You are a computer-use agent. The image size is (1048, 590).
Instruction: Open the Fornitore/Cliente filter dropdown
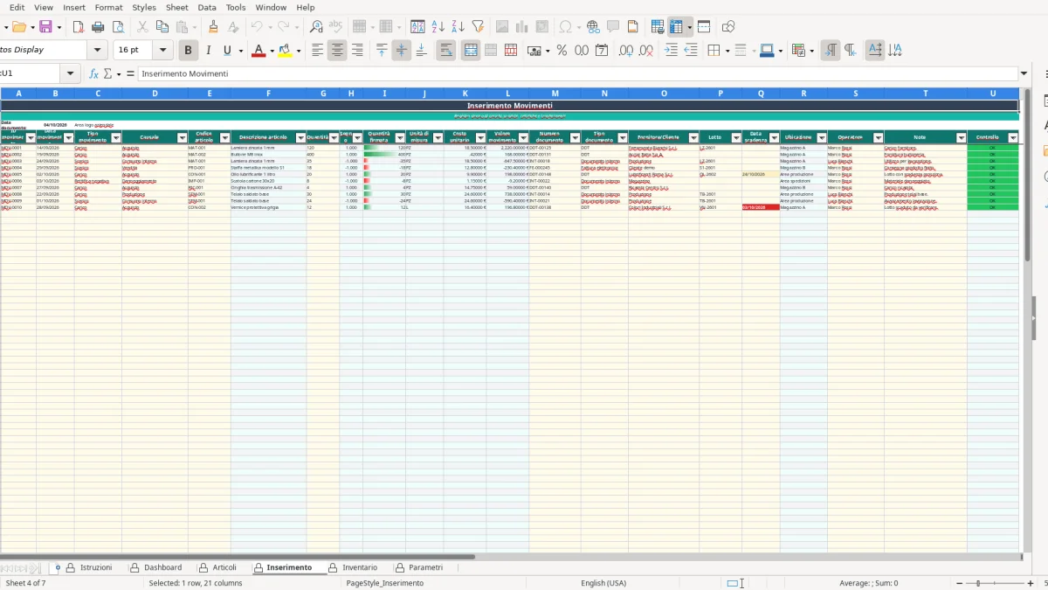[693, 137]
